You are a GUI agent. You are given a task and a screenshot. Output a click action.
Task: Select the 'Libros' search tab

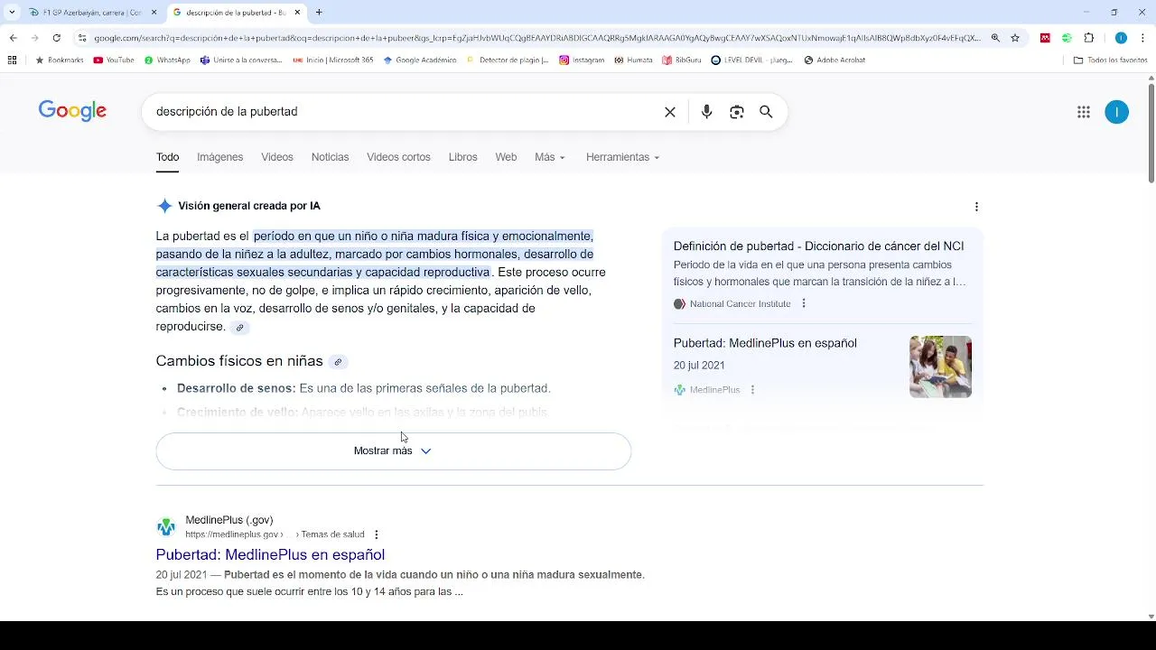[x=462, y=157]
